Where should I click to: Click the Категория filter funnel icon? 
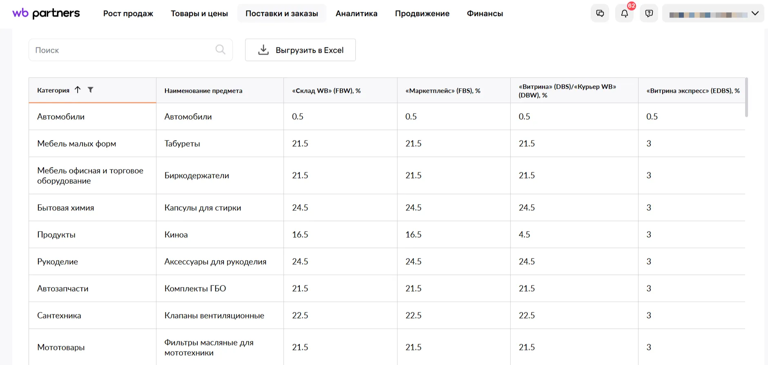[x=91, y=90]
